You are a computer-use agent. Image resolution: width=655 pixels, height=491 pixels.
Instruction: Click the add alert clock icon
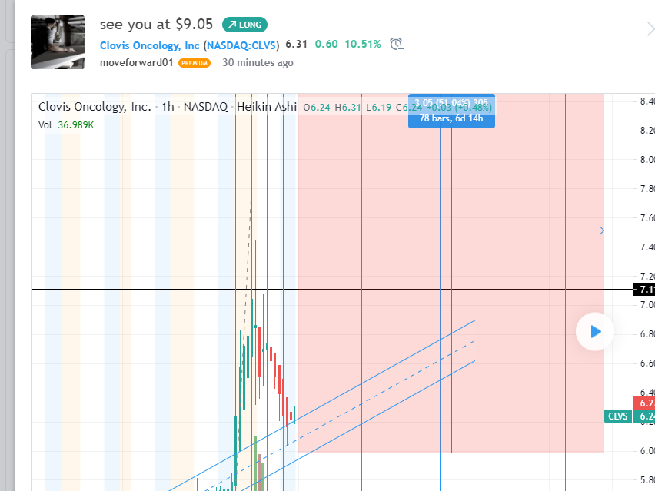[x=397, y=45]
